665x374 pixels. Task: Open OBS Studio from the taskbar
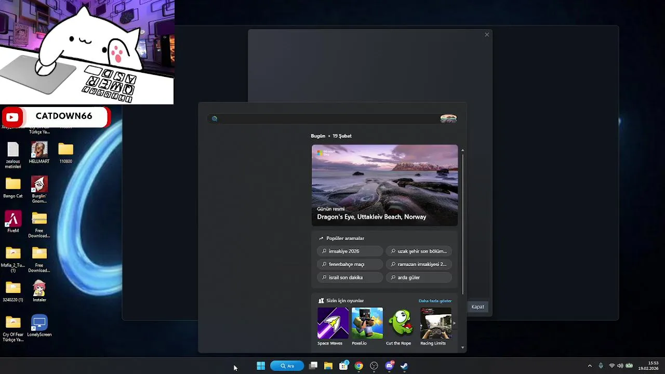[374, 366]
